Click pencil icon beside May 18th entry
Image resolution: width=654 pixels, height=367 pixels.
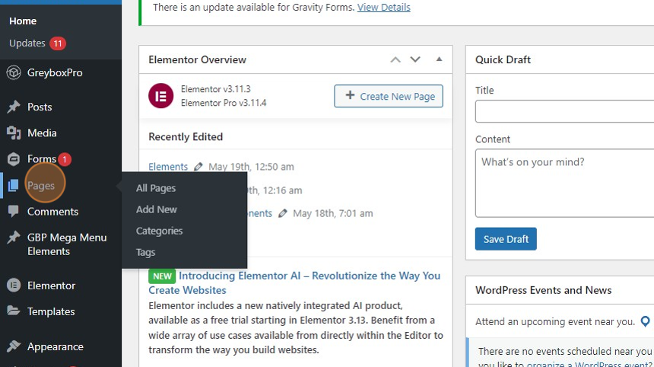(283, 213)
